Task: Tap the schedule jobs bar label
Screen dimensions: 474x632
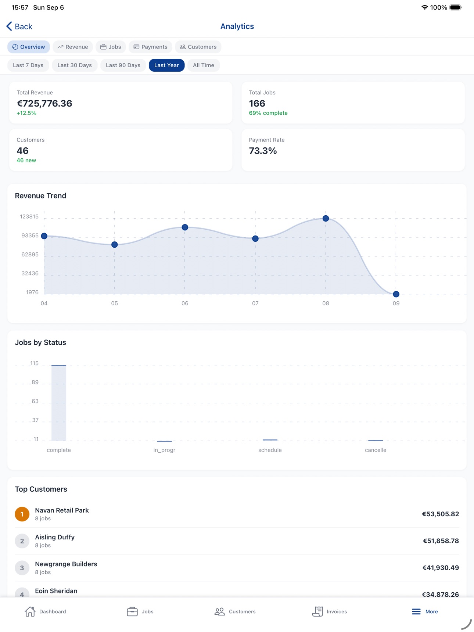Action: click(270, 450)
